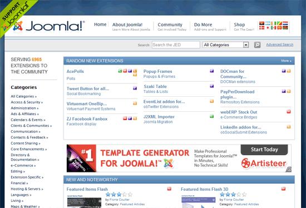Click LinkedIn addon orange icon
This screenshot has width=306, height=208.
pyautogui.click(x=289, y=127)
